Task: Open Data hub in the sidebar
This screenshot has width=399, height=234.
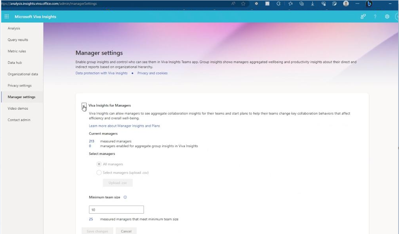Action: coord(15,63)
